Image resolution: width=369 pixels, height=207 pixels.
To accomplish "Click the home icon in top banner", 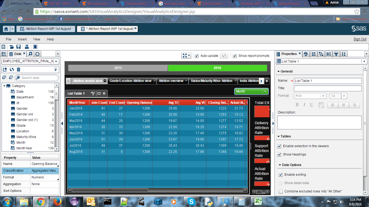I will 6,29.
